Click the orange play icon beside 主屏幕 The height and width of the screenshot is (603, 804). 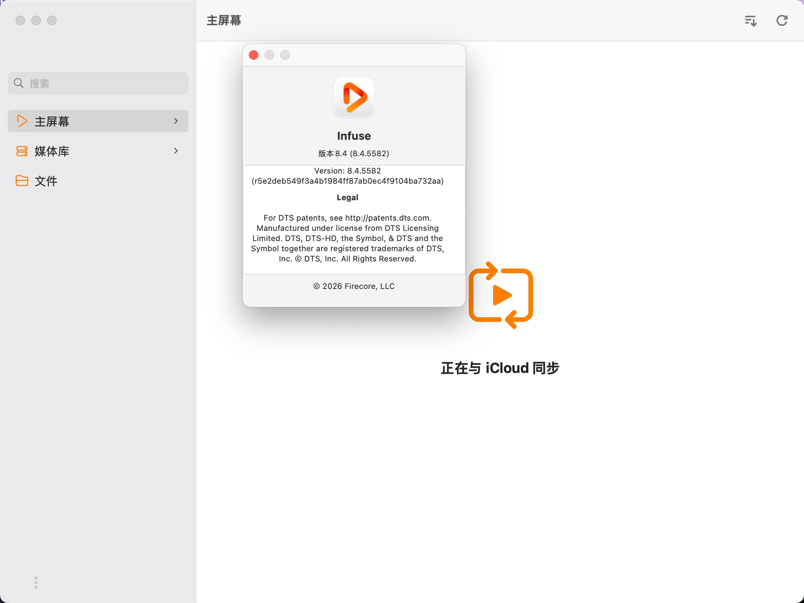22,121
